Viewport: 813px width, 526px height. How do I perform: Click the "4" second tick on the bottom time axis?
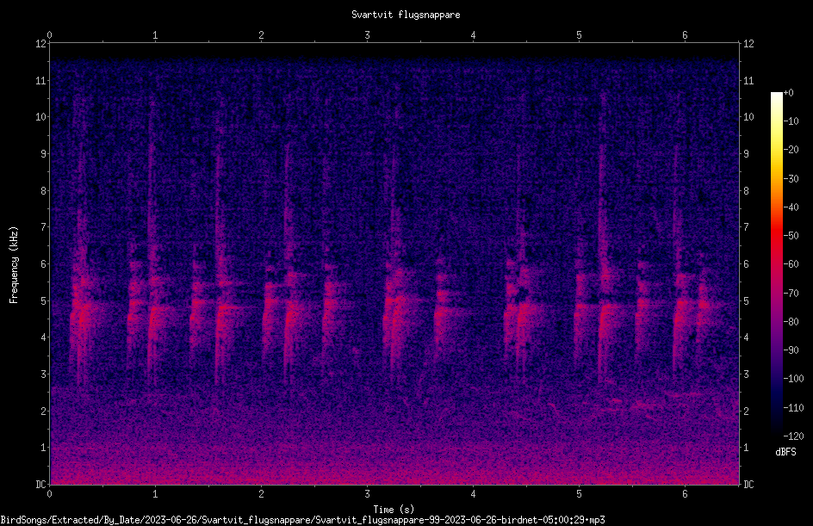473,494
